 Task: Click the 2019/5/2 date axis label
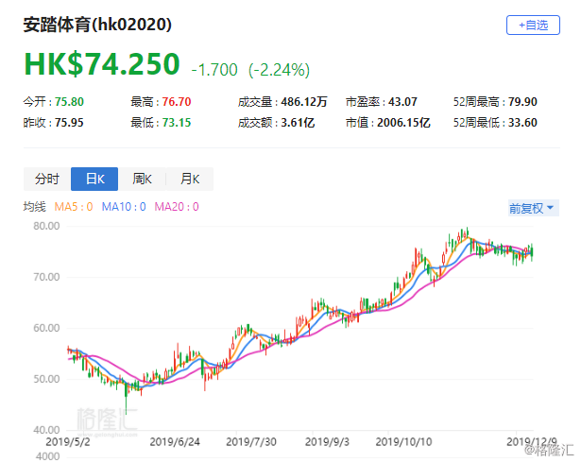coord(68,442)
